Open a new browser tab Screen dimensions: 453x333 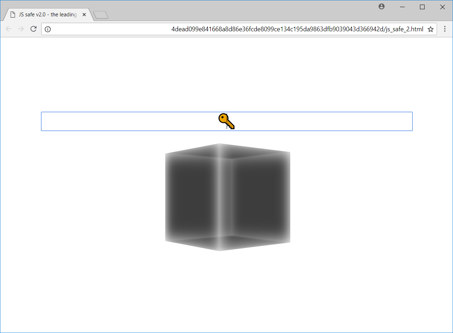pyautogui.click(x=101, y=14)
